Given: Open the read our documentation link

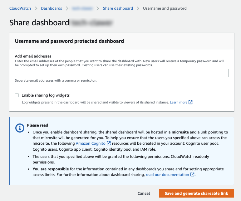Looking at the screenshot, I should coord(167,174).
